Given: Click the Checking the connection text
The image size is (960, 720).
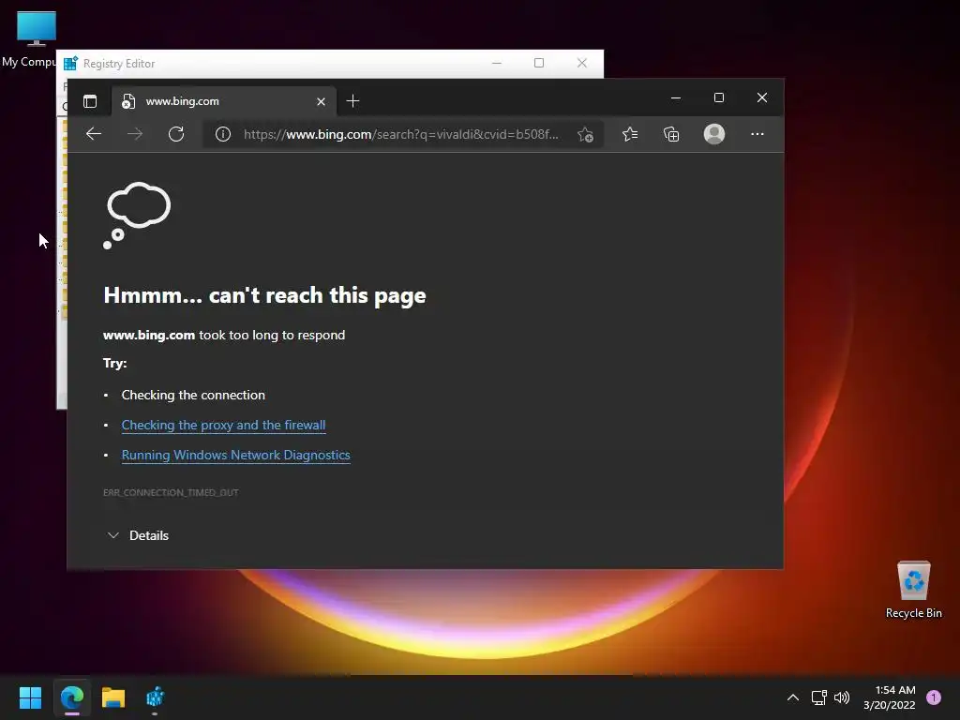Looking at the screenshot, I should [193, 395].
